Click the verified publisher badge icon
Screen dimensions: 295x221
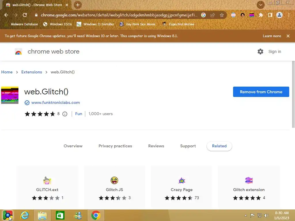(x=27, y=103)
